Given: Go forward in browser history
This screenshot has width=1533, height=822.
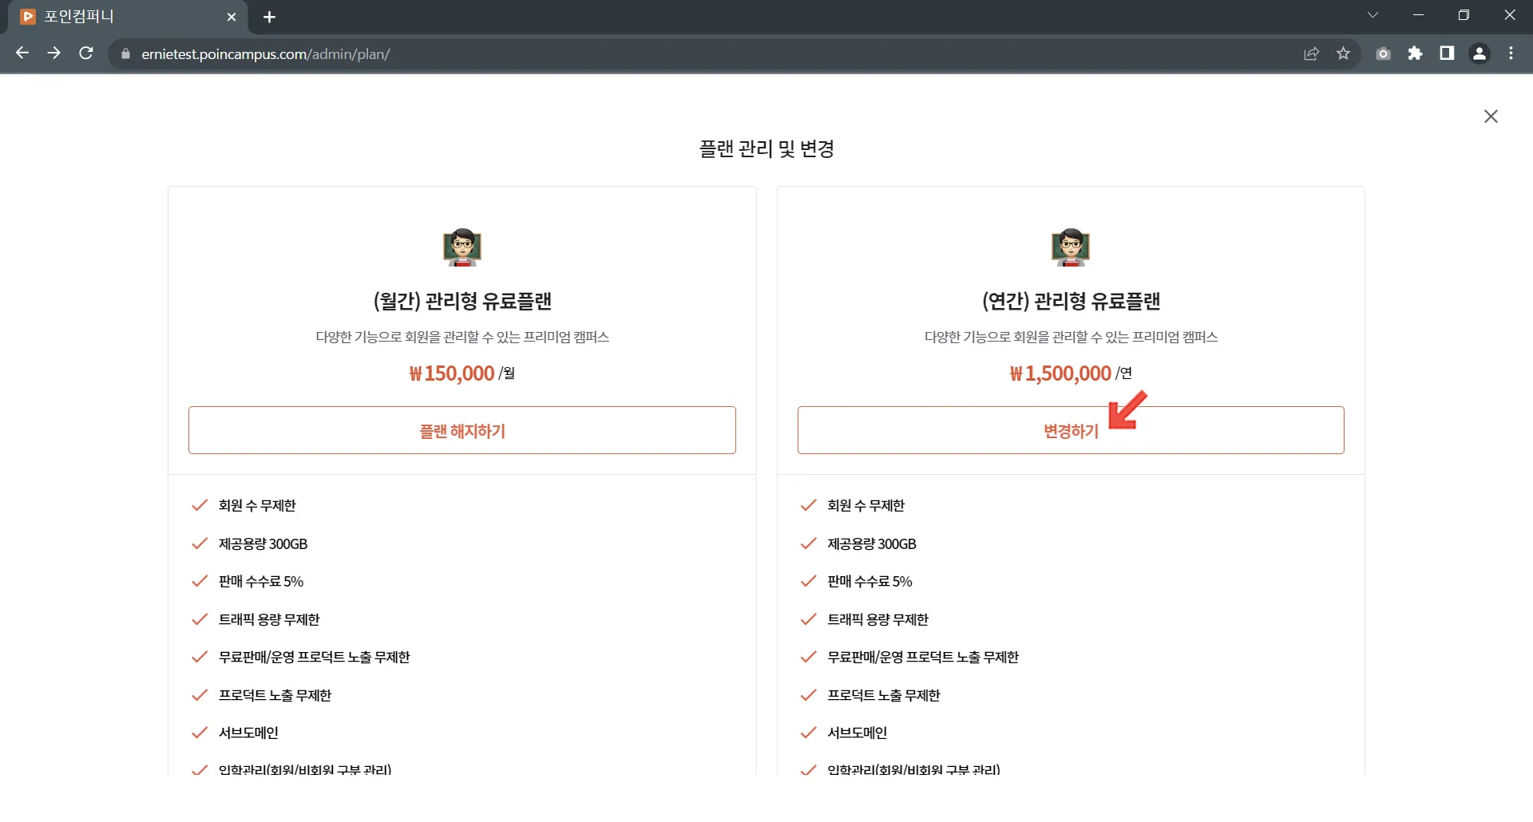Looking at the screenshot, I should coord(54,53).
